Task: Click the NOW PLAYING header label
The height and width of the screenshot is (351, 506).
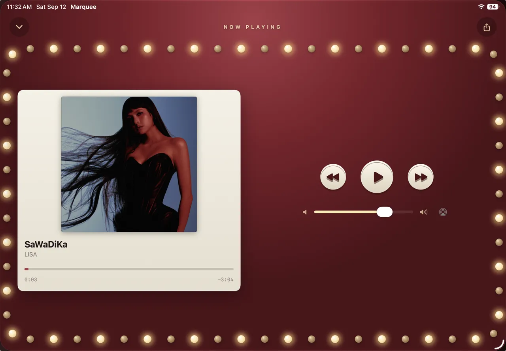Action: click(x=253, y=27)
